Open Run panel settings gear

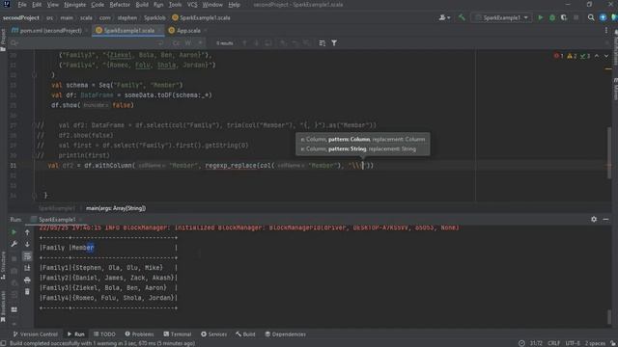click(x=594, y=219)
